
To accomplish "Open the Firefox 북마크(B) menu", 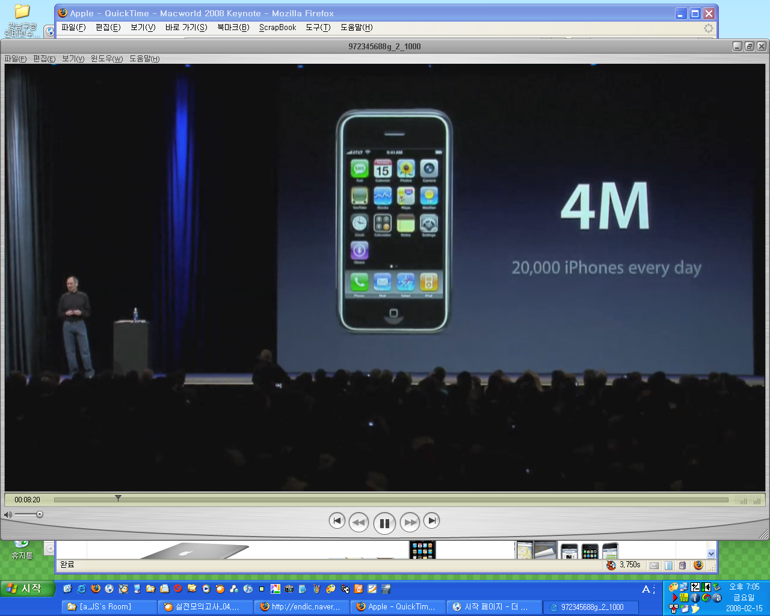I will tap(233, 27).
